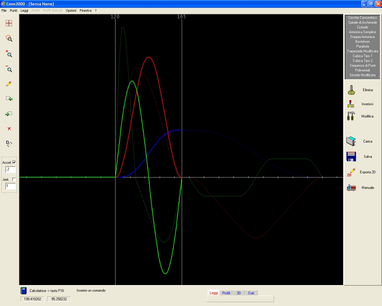Image resolution: width=382 pixels, height=306 pixels.
Task: Click the Elimina scissors icon
Action: 351,90
